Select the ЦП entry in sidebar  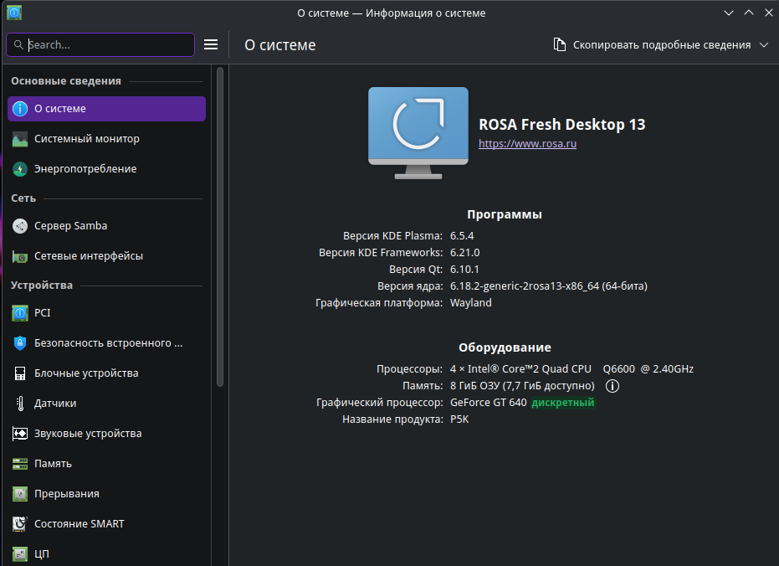point(106,553)
